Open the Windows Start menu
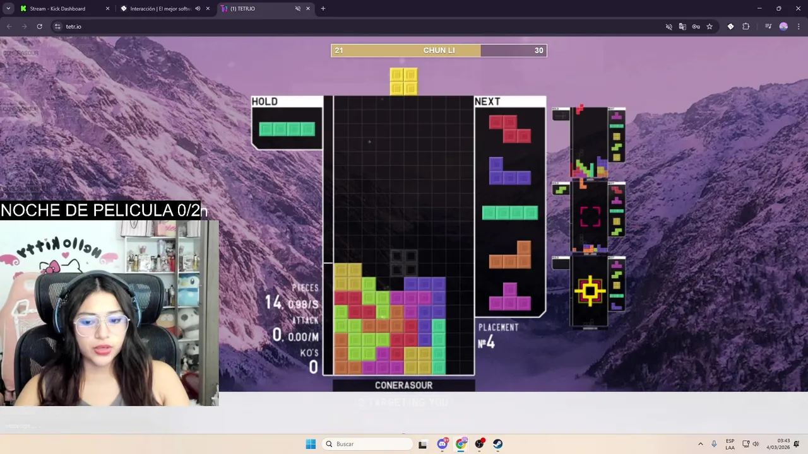808x454 pixels. click(311, 444)
